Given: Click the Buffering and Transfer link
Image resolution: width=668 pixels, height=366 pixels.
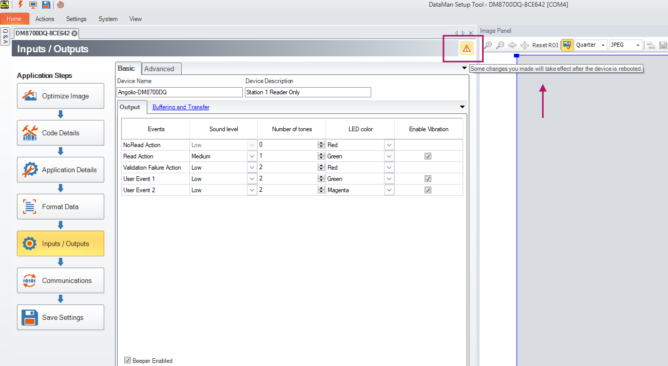Looking at the screenshot, I should pyautogui.click(x=180, y=107).
